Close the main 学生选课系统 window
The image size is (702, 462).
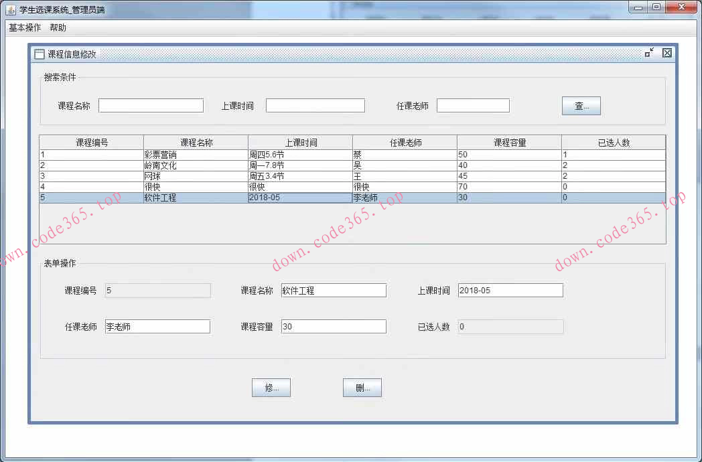(x=681, y=7)
